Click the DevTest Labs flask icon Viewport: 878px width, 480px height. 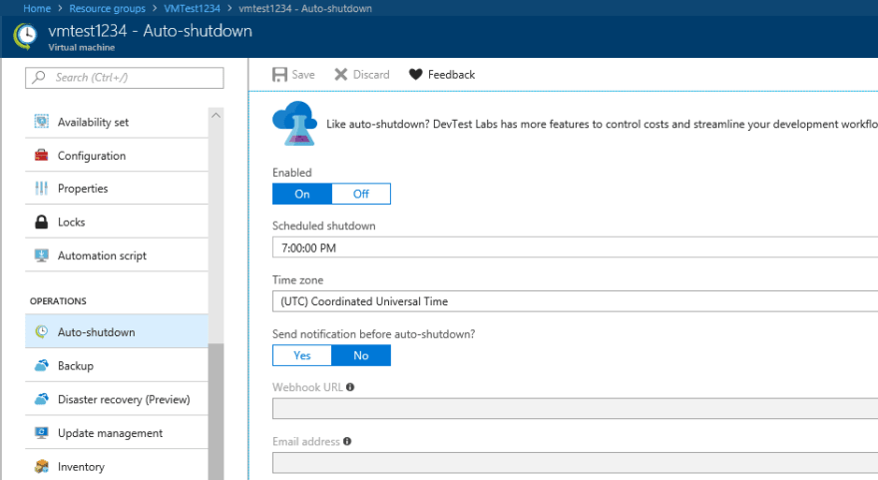[x=295, y=123]
